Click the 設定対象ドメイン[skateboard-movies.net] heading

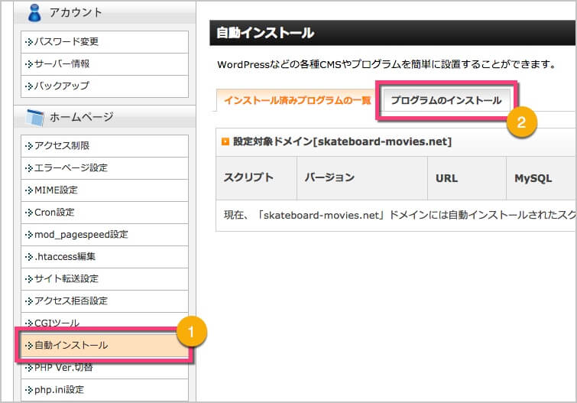[342, 141]
